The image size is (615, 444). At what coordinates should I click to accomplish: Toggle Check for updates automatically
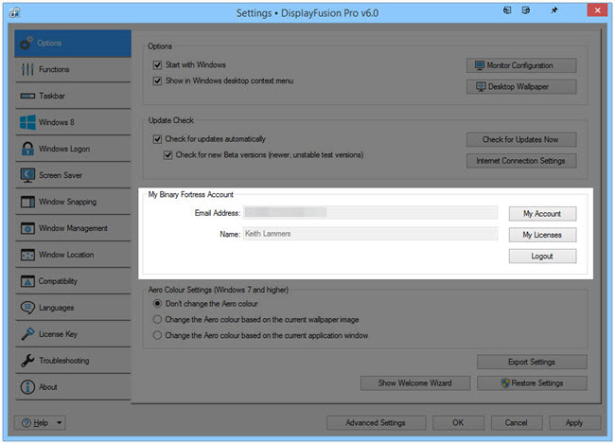tap(157, 139)
